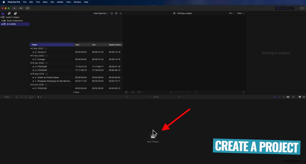306x164 pixels.
Task: Sort by the Start column header
Action: pyautogui.click(x=82, y=45)
